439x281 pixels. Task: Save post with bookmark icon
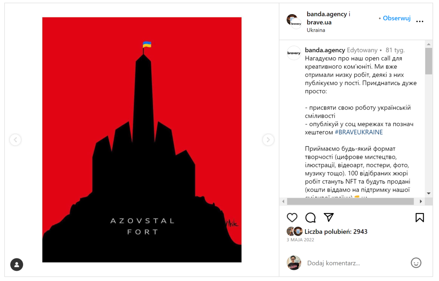tap(419, 218)
